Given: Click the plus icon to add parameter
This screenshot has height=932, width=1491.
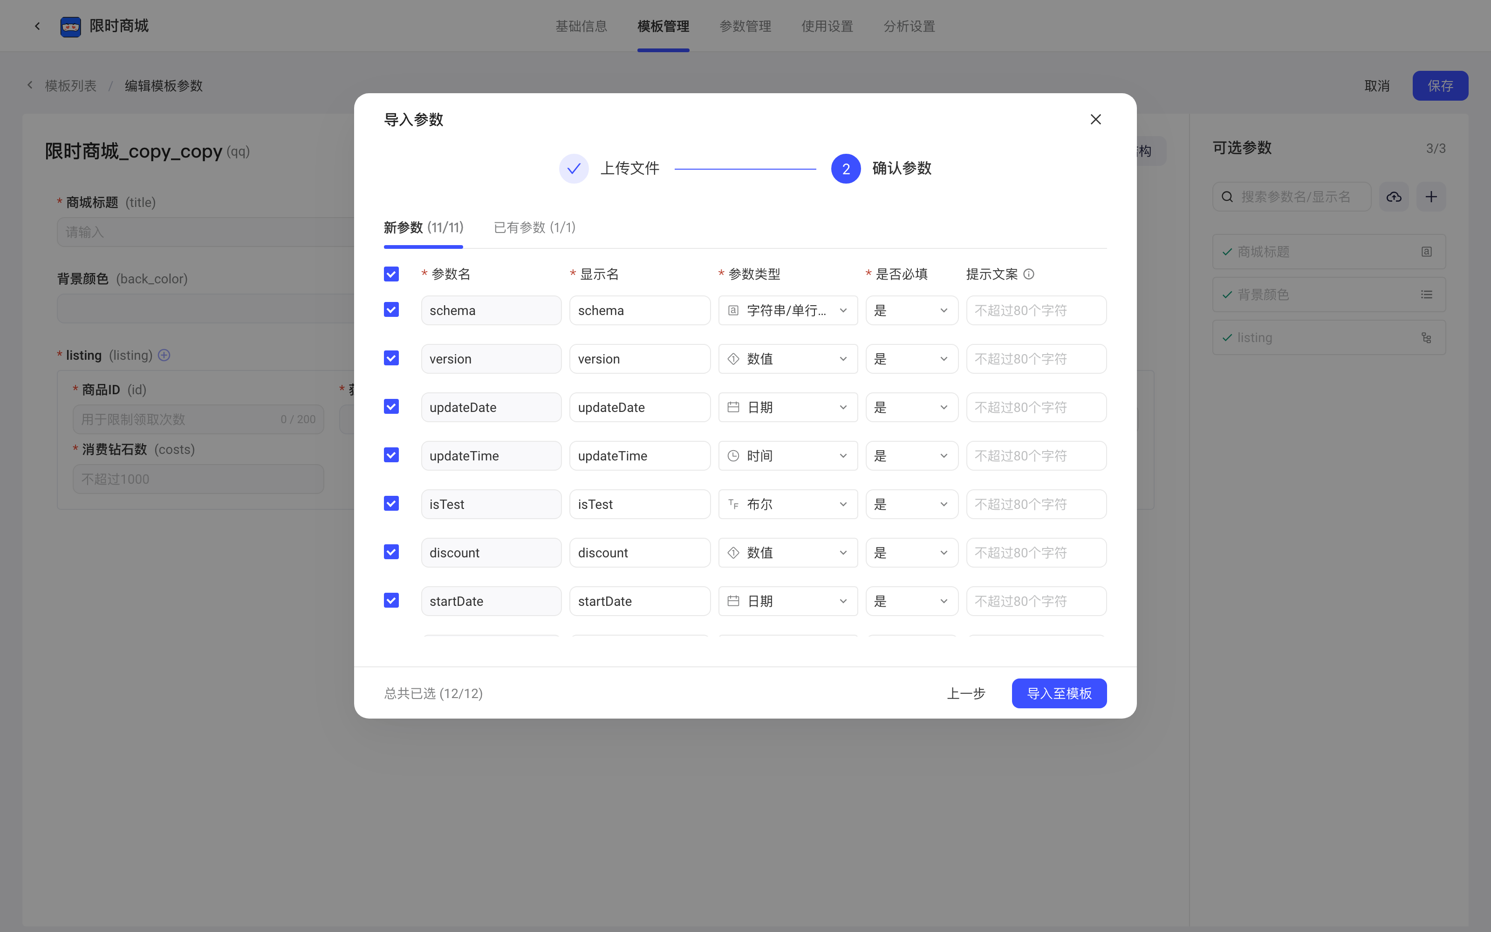Looking at the screenshot, I should pos(1431,197).
